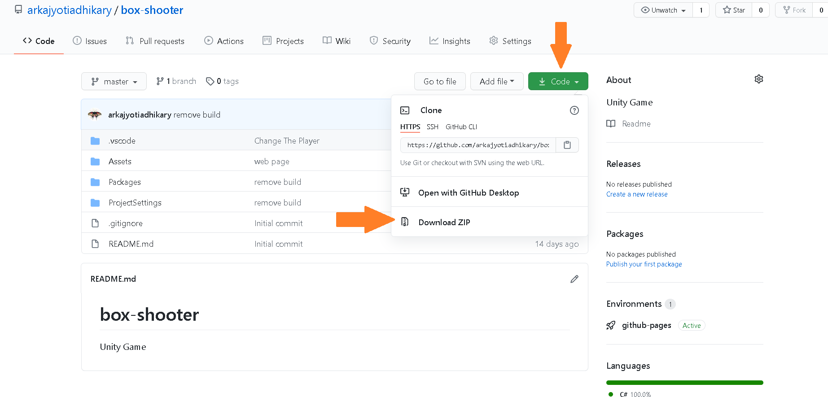This screenshot has width=828, height=397.
Task: Click the zip file icon beside Download ZIP
Action: pyautogui.click(x=405, y=222)
